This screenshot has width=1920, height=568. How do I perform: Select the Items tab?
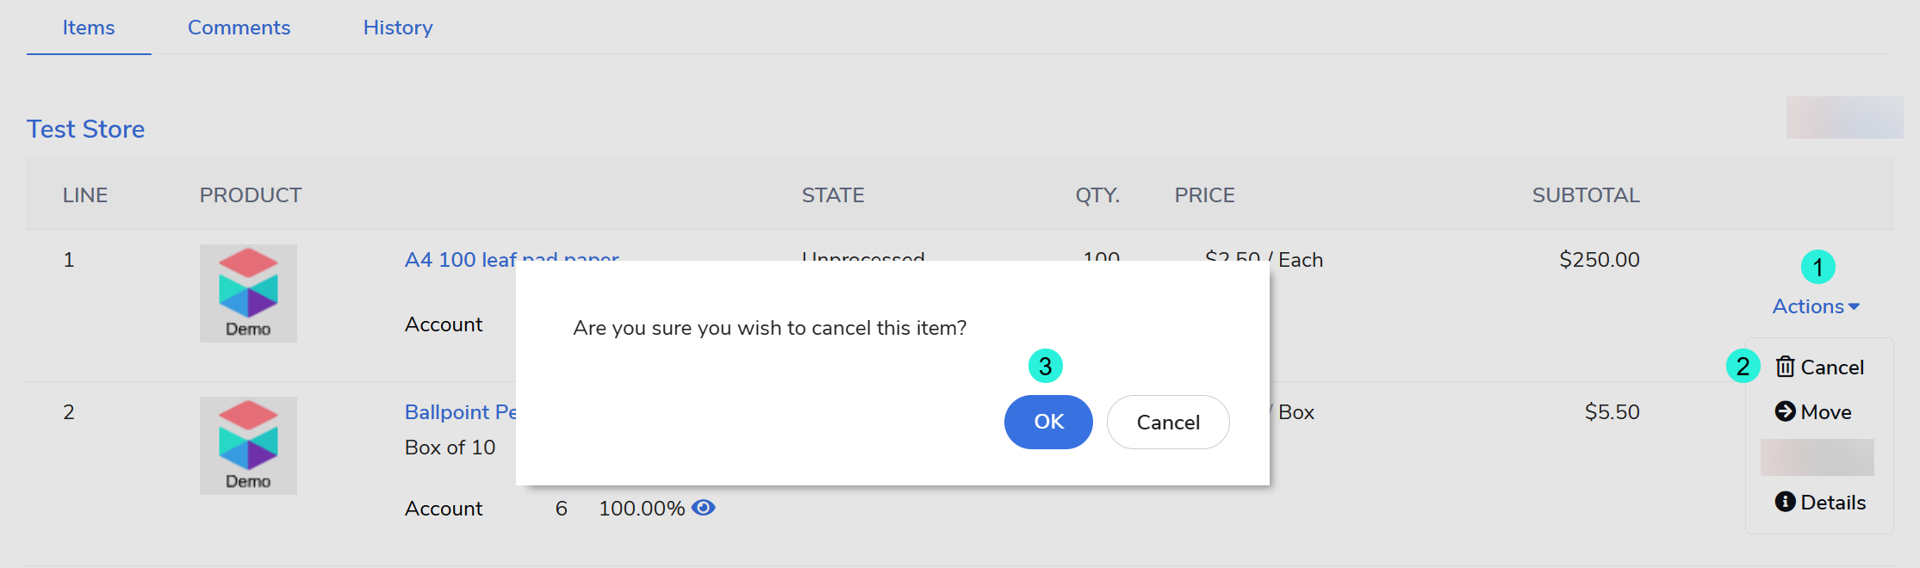click(88, 28)
